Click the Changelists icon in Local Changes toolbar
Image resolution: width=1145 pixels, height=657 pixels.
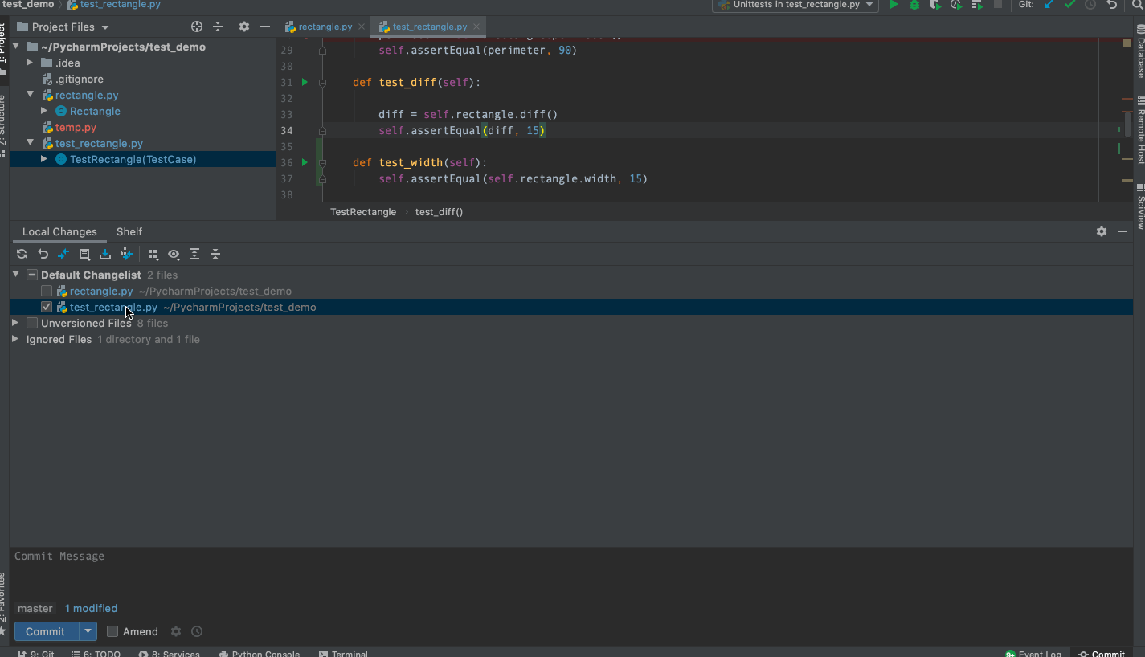pyautogui.click(x=84, y=254)
